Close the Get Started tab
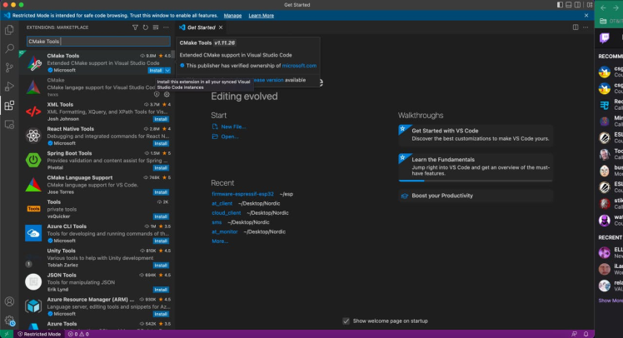623x338 pixels. click(221, 27)
